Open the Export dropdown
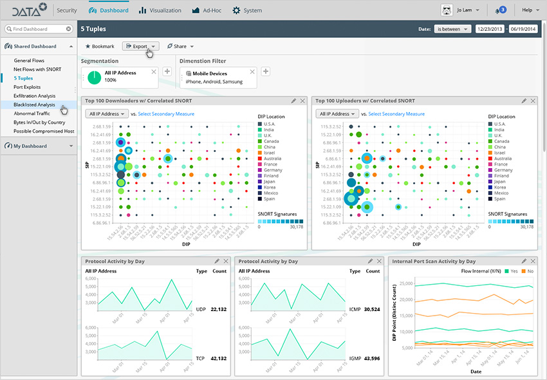 pyautogui.click(x=140, y=46)
